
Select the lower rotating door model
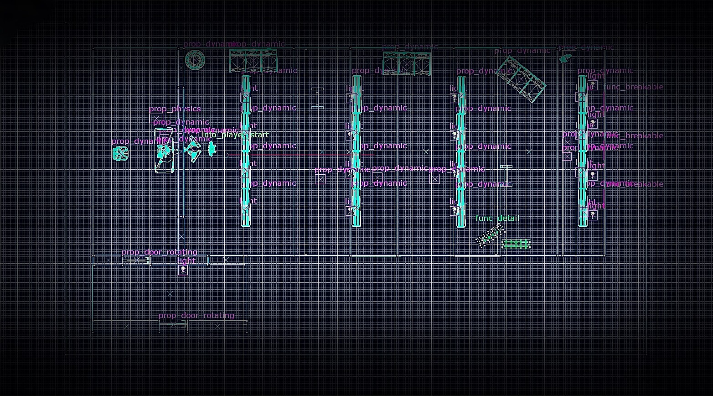(x=173, y=324)
